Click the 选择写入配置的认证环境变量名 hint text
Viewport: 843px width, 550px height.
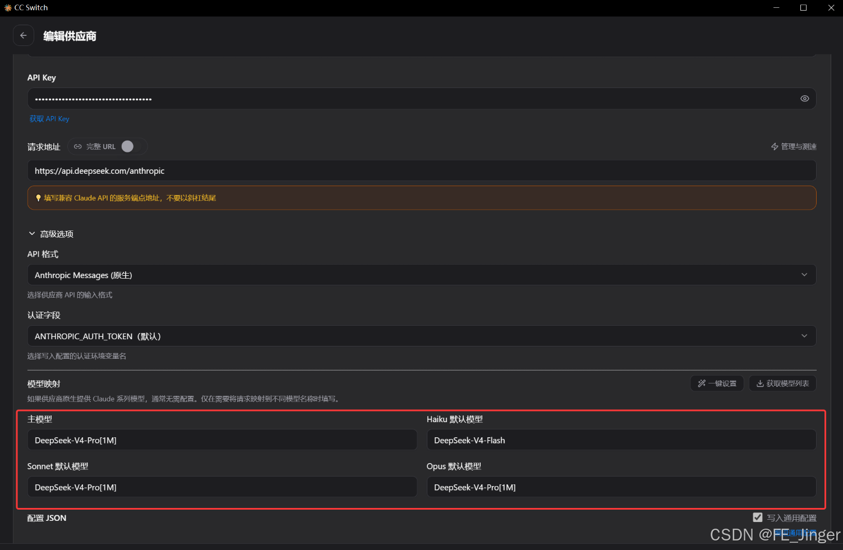coord(77,356)
